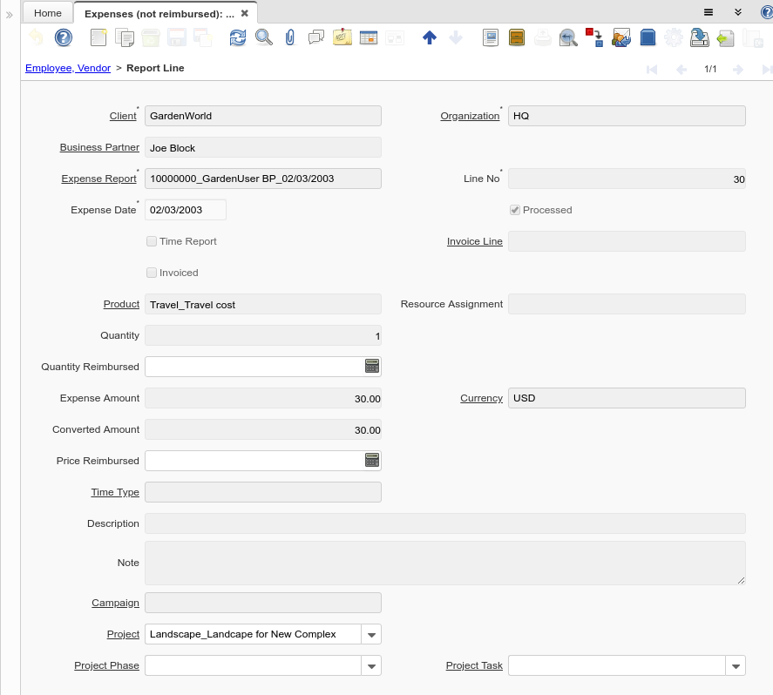Expand the Project dropdown

click(371, 634)
